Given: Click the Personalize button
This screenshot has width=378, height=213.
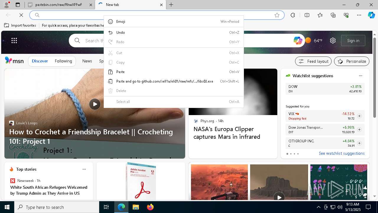Looking at the screenshot, I should (352, 61).
